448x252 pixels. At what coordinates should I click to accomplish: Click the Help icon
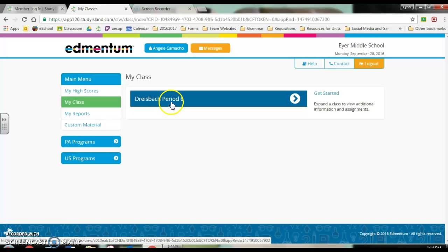304,63
